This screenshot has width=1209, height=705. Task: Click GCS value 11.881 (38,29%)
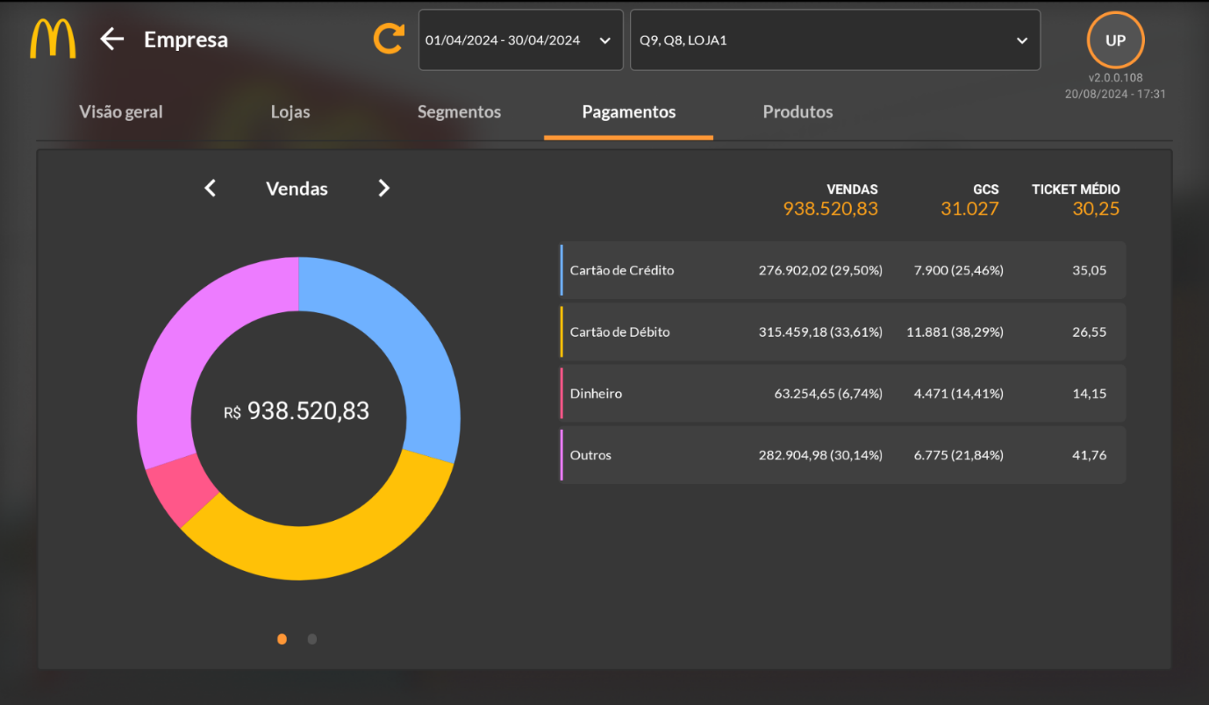(955, 331)
